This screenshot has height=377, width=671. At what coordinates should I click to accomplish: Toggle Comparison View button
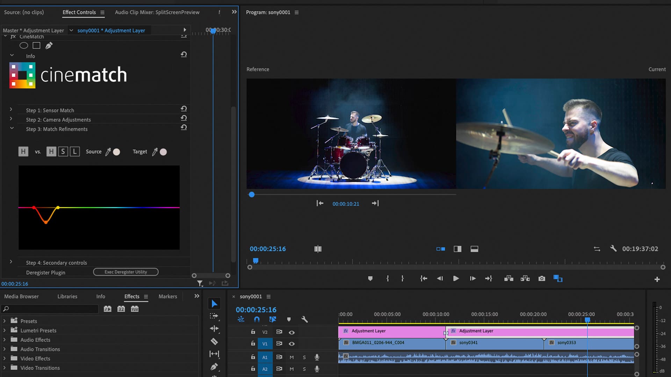(x=558, y=279)
